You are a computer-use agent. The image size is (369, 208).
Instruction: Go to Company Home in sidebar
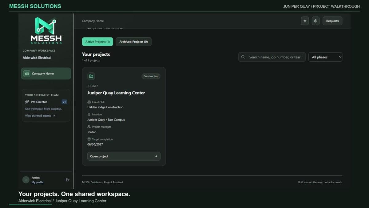coord(46,74)
